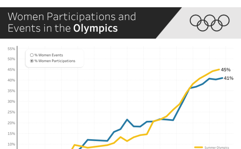This screenshot has height=149, width=241.
Task: Click the 25% y-axis tick label
Action: pos(11,112)
